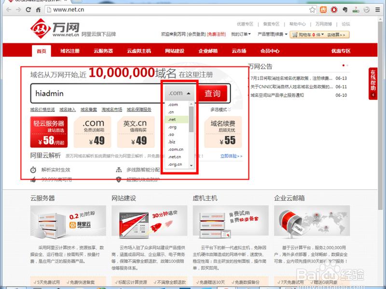Click the suffix list scroll down arrow
386x289 pixels.
191,166
